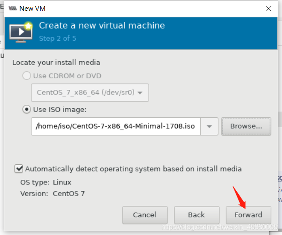The height and width of the screenshot is (235, 282).
Task: Click the New VM title text
Action: [32, 9]
